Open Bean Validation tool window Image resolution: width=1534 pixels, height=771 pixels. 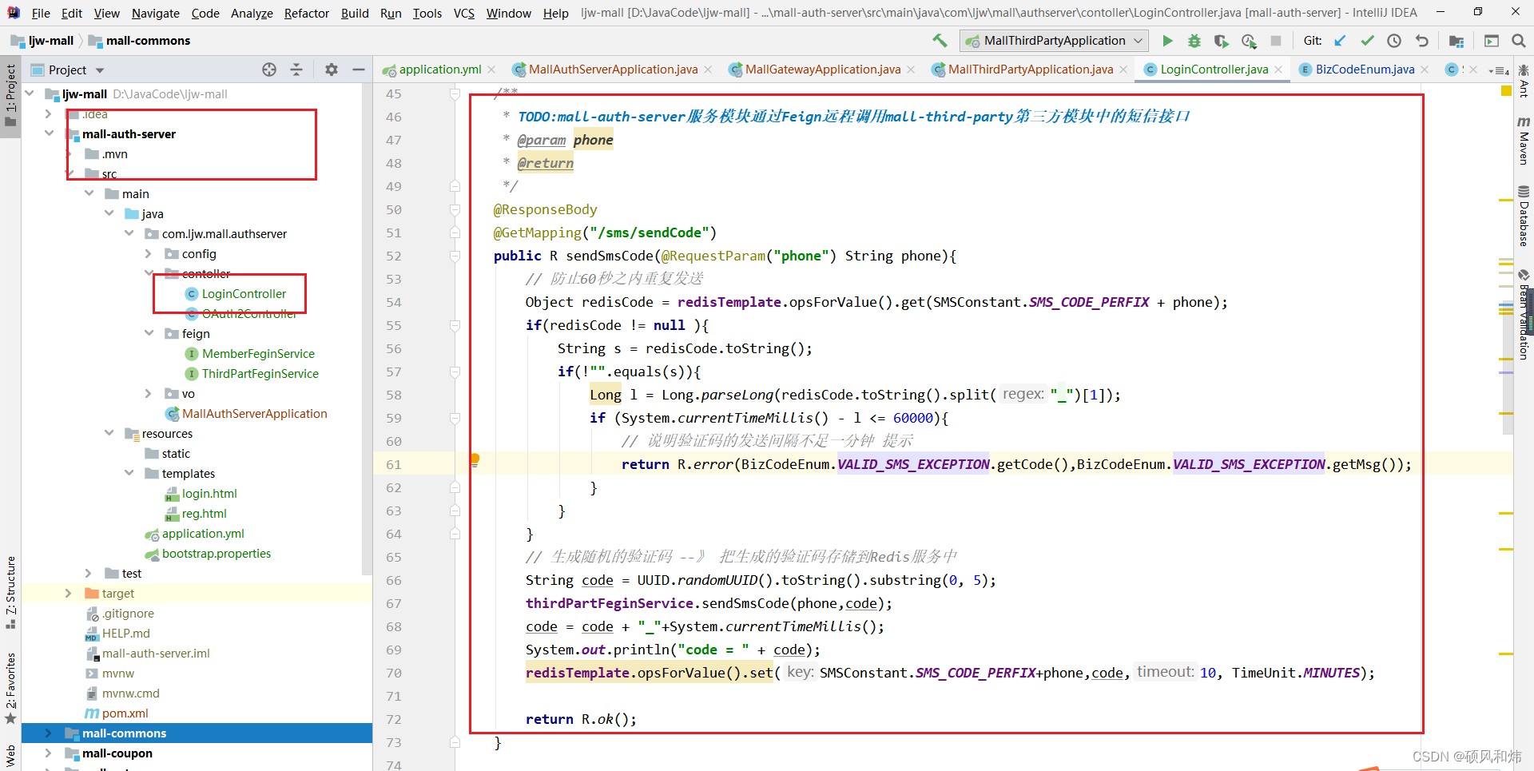[1524, 315]
